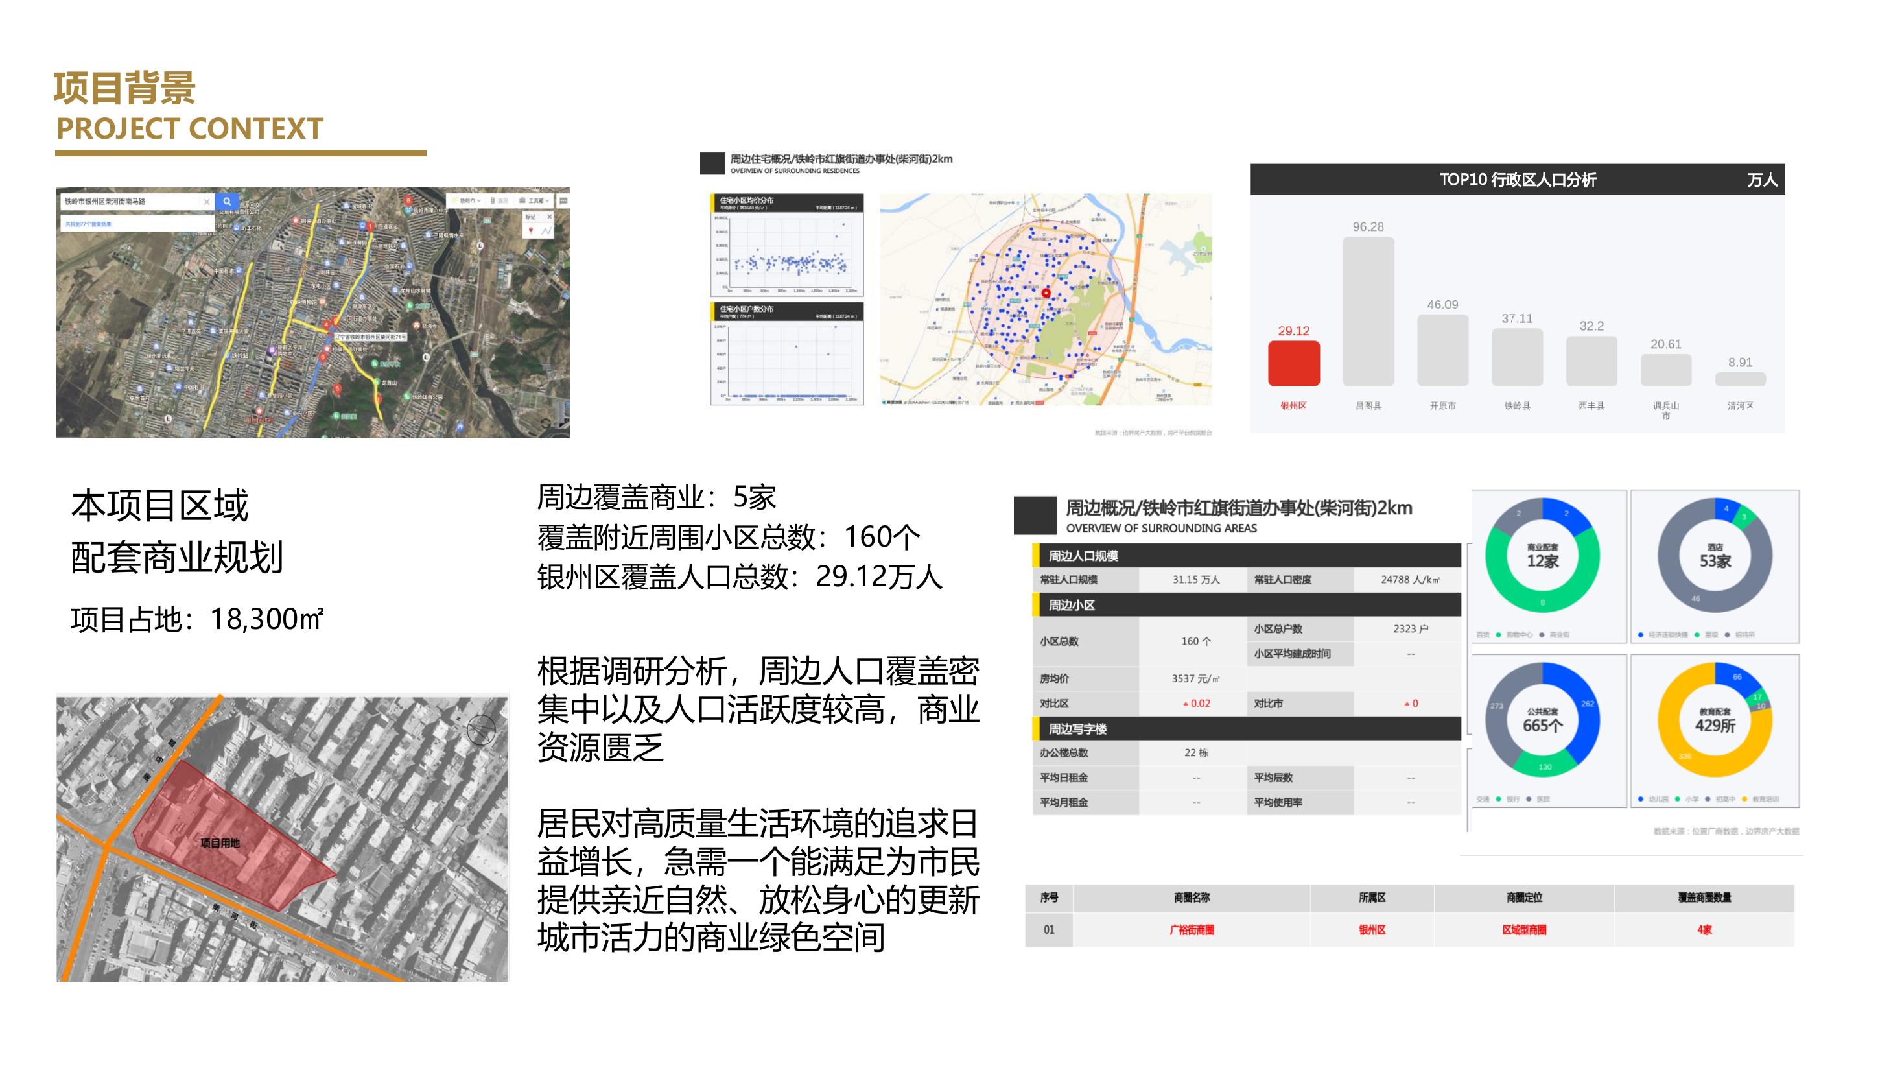Click the 商业配套 12家 donut chart

click(1542, 555)
